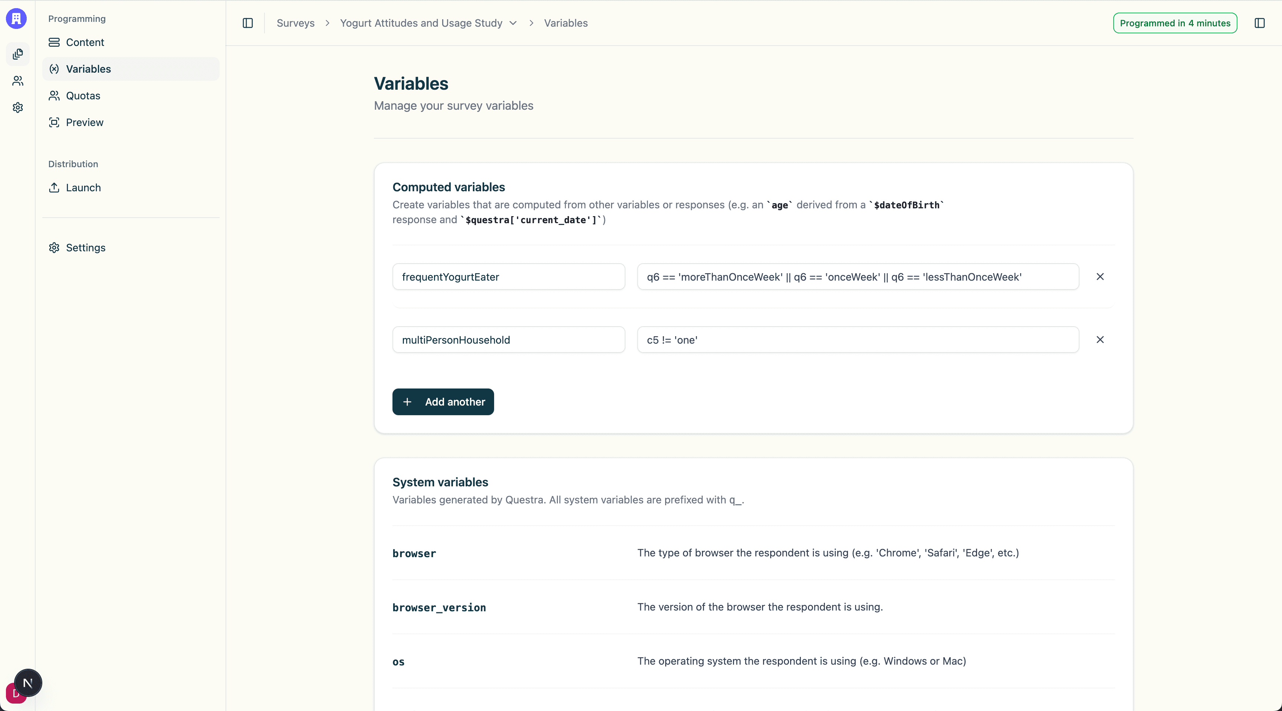The height and width of the screenshot is (711, 1282).
Task: Open the Preview frame icon
Action: click(54, 122)
